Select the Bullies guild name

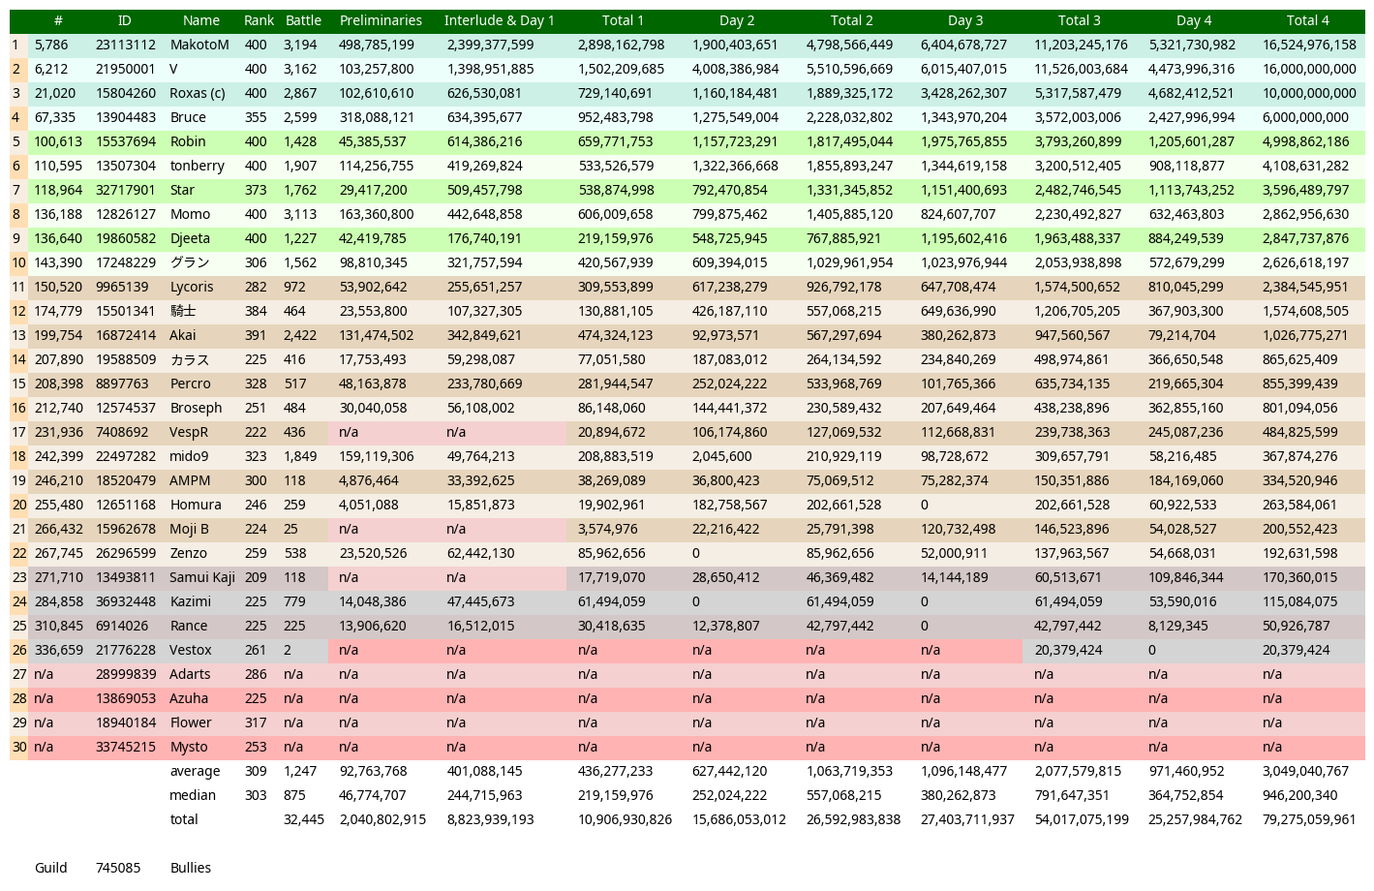pyautogui.click(x=191, y=868)
